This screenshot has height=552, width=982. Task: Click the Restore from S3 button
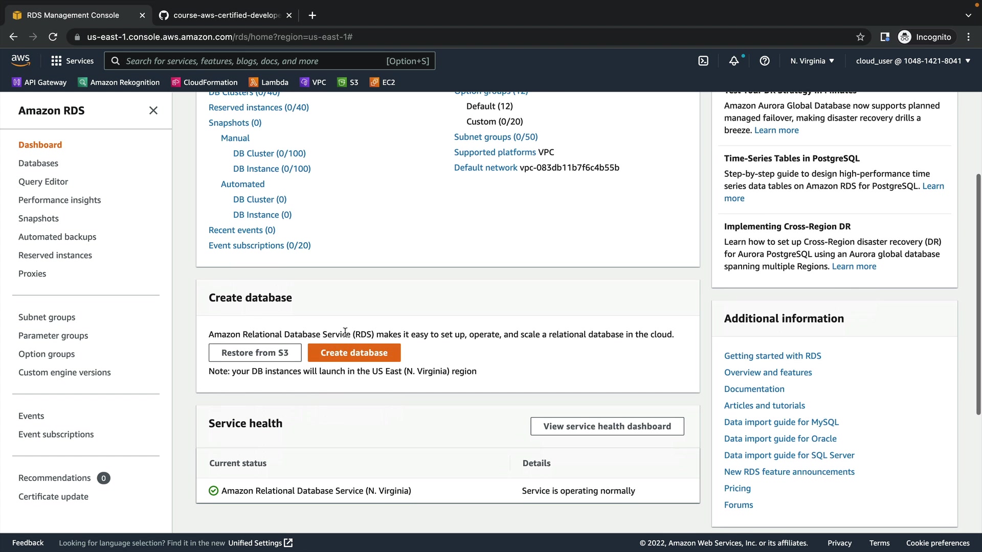(x=255, y=353)
